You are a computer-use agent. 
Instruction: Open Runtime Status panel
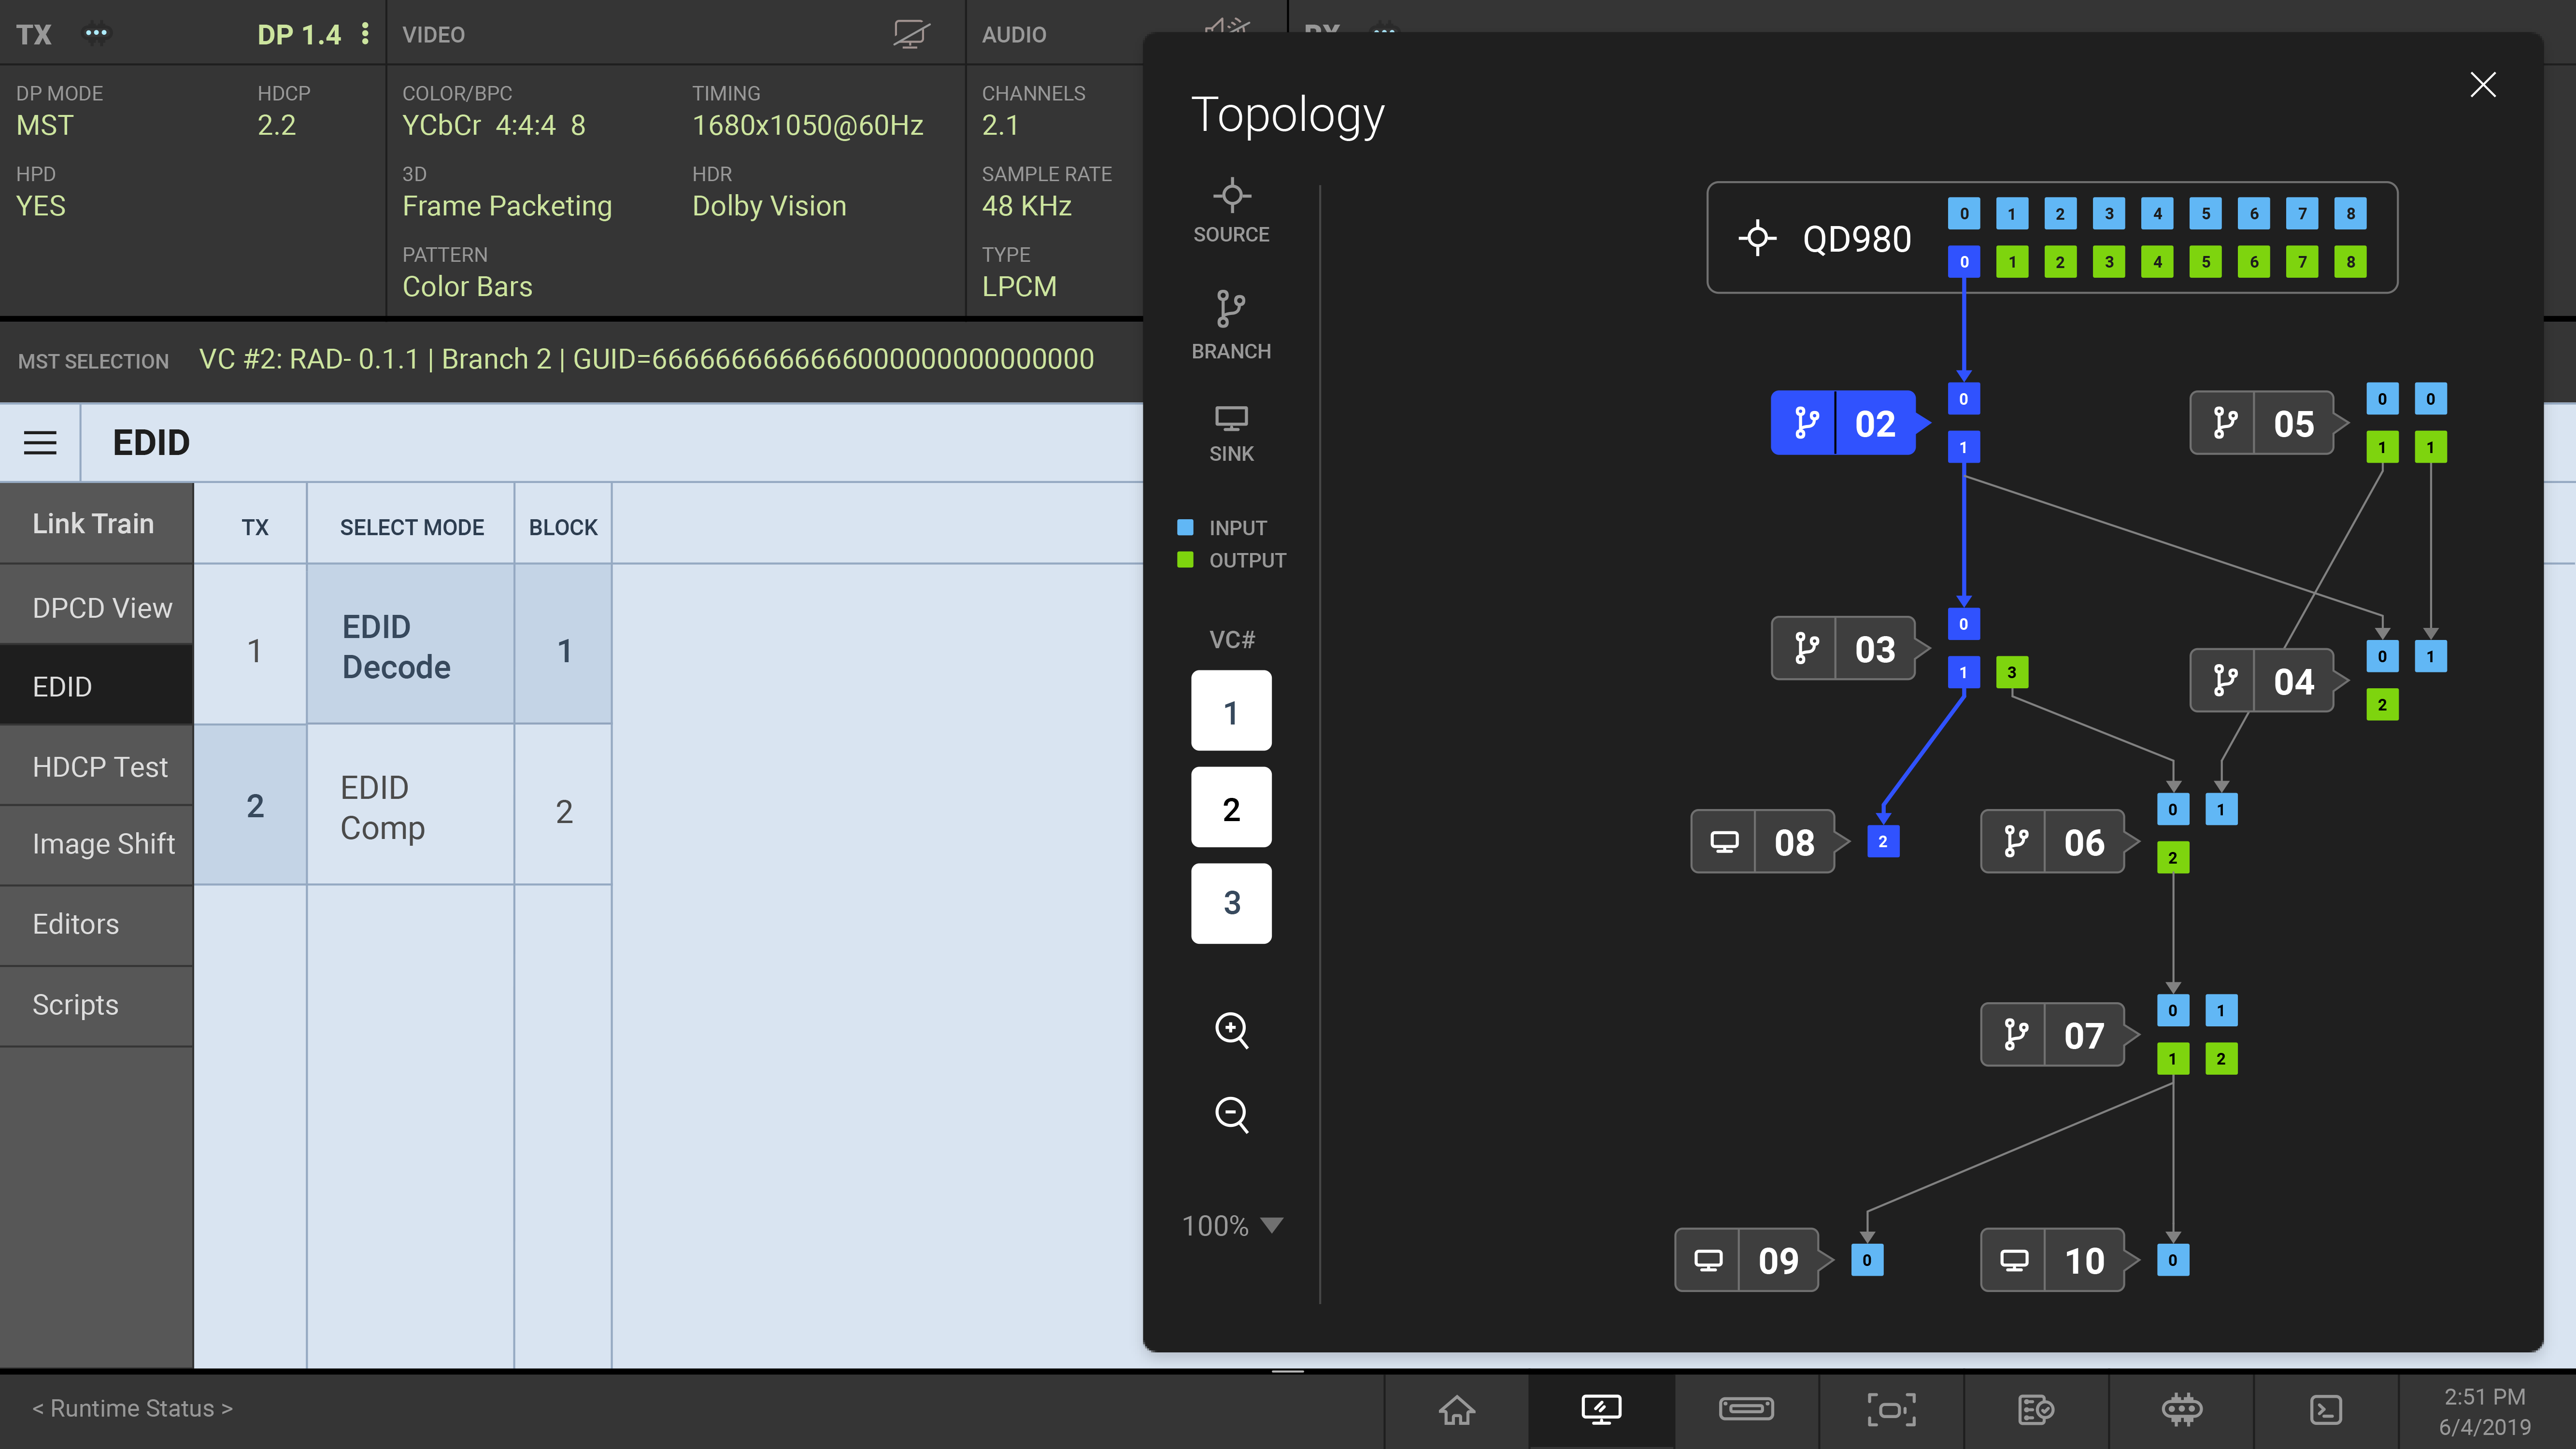pyautogui.click(x=132, y=1408)
